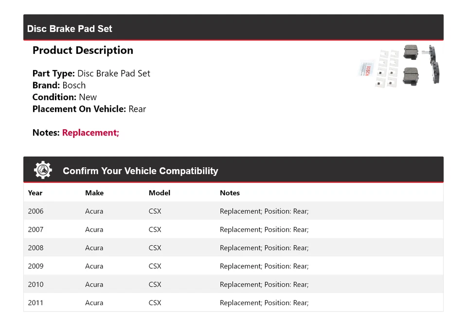Viewport: 467px width, 326px height.
Task: Click the 2010 year cell
Action: (x=36, y=284)
